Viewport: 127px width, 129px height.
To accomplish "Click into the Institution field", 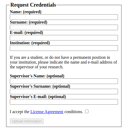I will pyautogui.click(x=64, y=48).
